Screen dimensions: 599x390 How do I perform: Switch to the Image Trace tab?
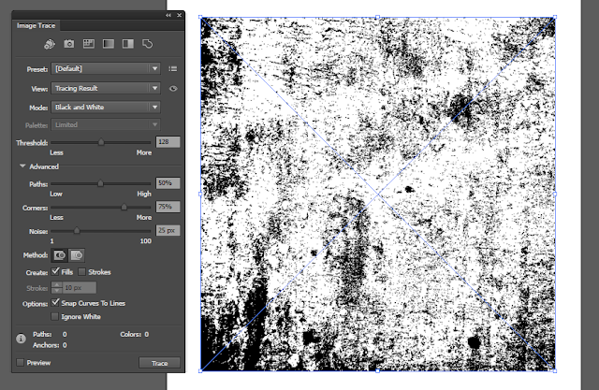click(x=36, y=25)
